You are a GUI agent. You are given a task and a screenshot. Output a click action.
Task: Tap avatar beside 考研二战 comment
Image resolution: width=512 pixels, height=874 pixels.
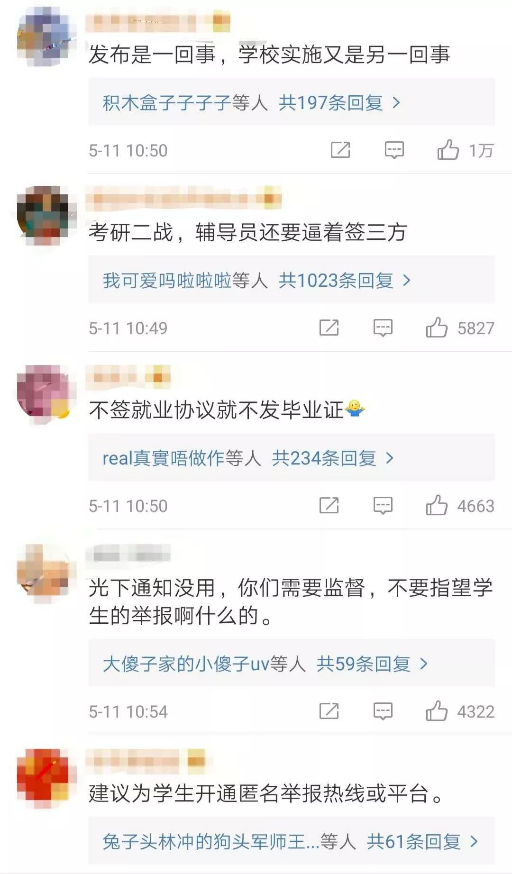click(46, 216)
